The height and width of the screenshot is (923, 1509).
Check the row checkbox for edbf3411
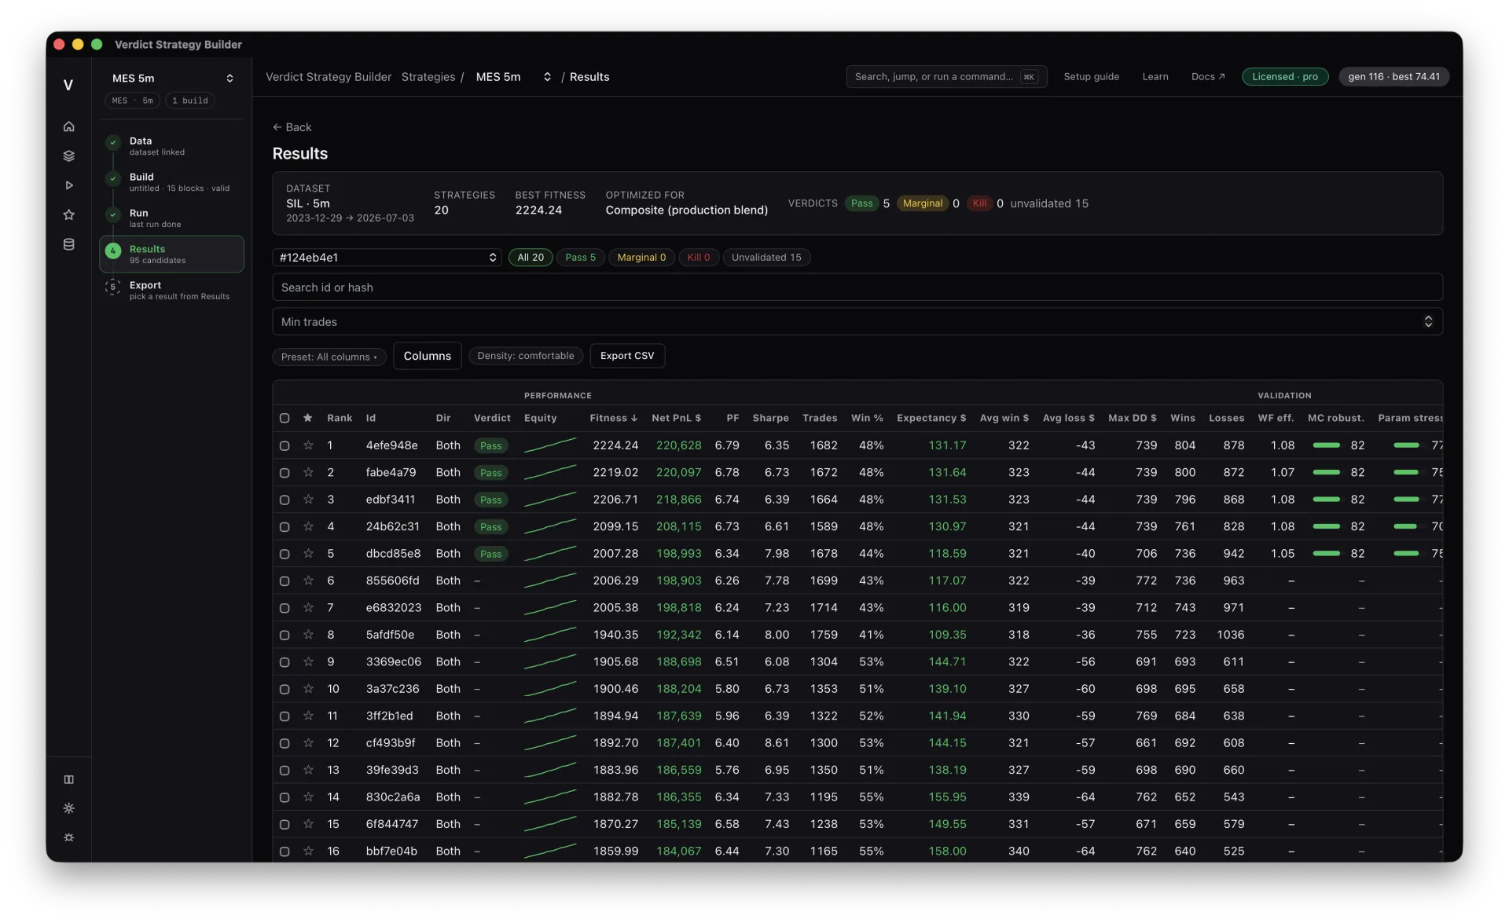[x=285, y=500]
